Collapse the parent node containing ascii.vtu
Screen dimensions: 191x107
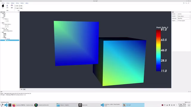[2, 38]
